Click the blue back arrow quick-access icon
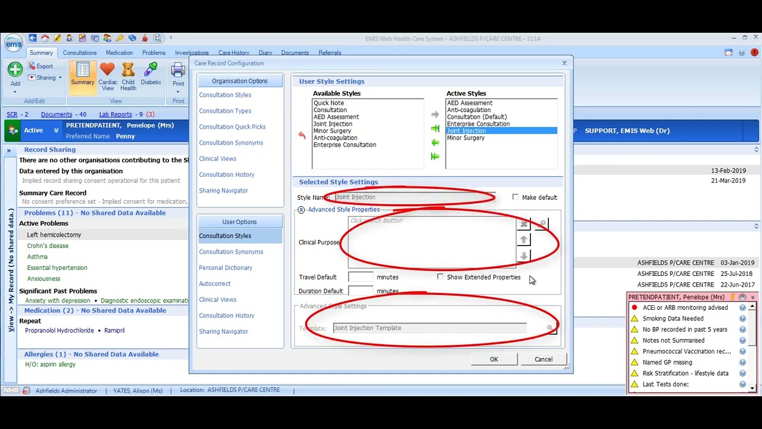This screenshot has height=429, width=762. point(33,38)
